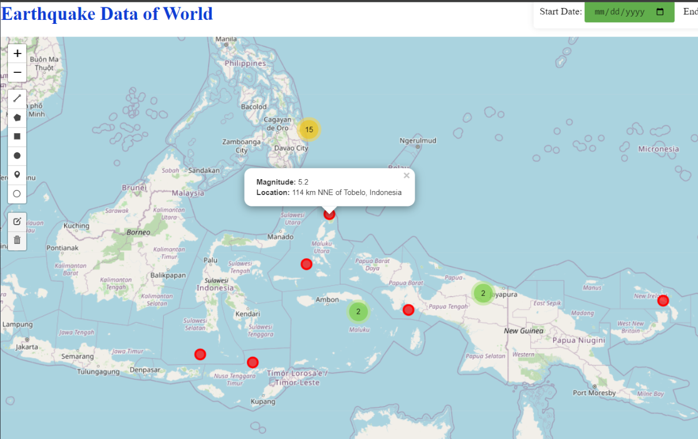Open the edit layers tool
This screenshot has height=439, width=698.
click(x=17, y=221)
